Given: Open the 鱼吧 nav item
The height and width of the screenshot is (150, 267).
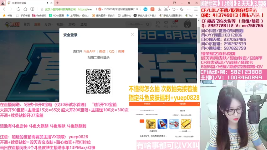Looking at the screenshot, I should (83, 24).
